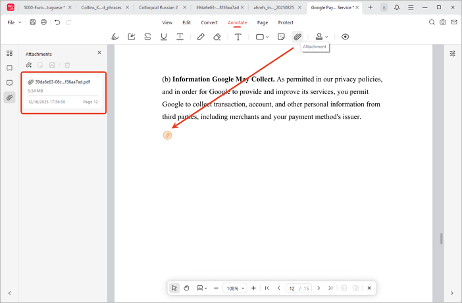462x303 pixels.
Task: Select the Area Highlight tool
Action: coord(132,37)
